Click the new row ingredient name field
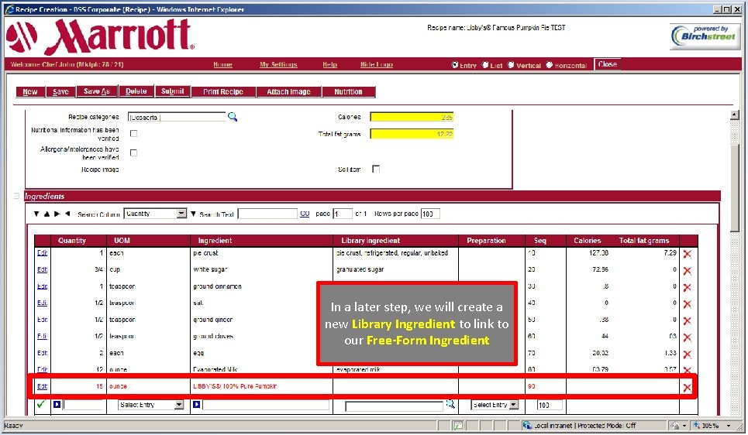 pos(266,405)
